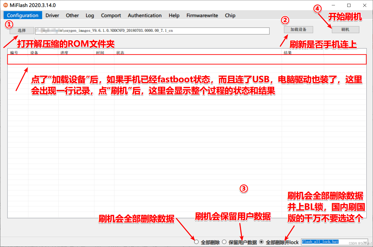
Task: Click the 结果 column header
Action: (303, 53)
